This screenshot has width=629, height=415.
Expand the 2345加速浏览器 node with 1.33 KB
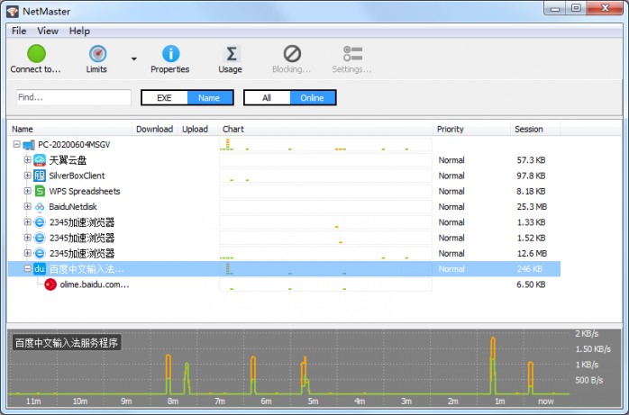27,222
